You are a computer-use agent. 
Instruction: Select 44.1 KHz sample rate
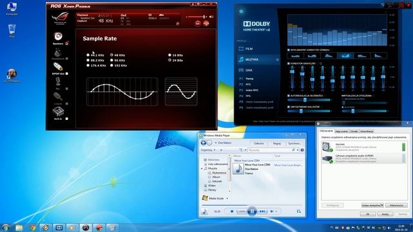click(x=95, y=55)
